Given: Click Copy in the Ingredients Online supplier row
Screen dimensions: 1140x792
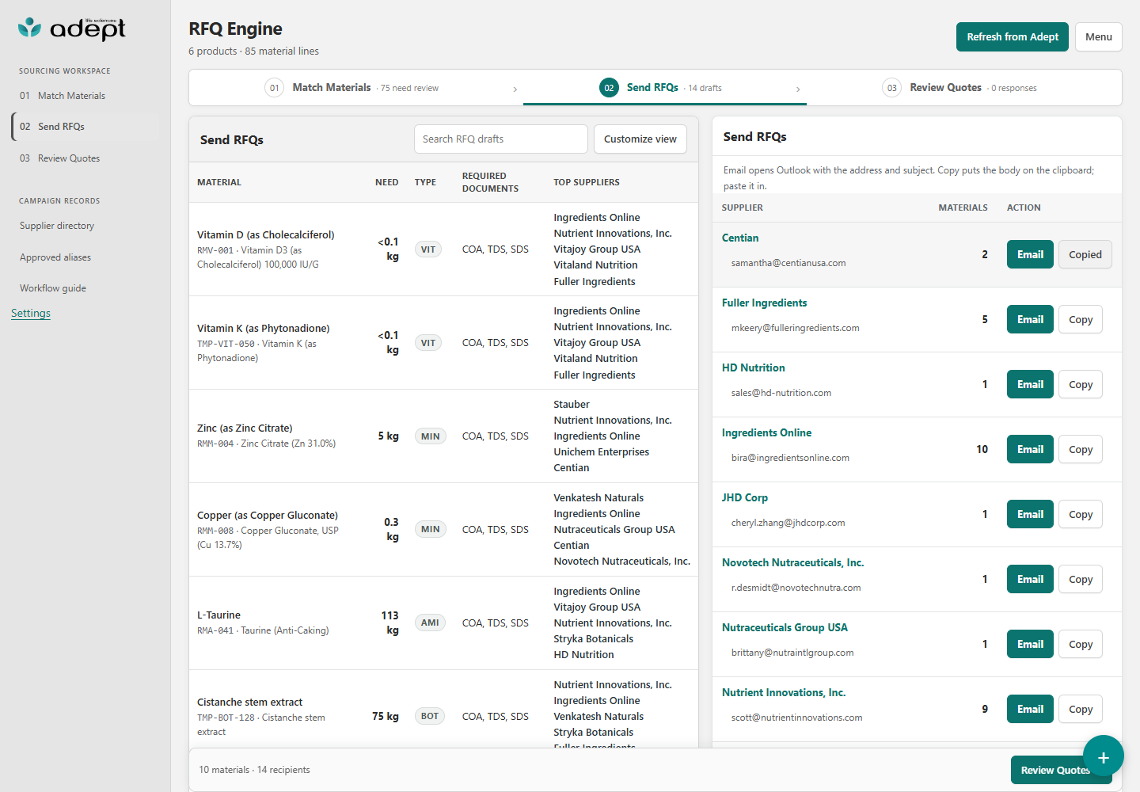Looking at the screenshot, I should (x=1081, y=449).
